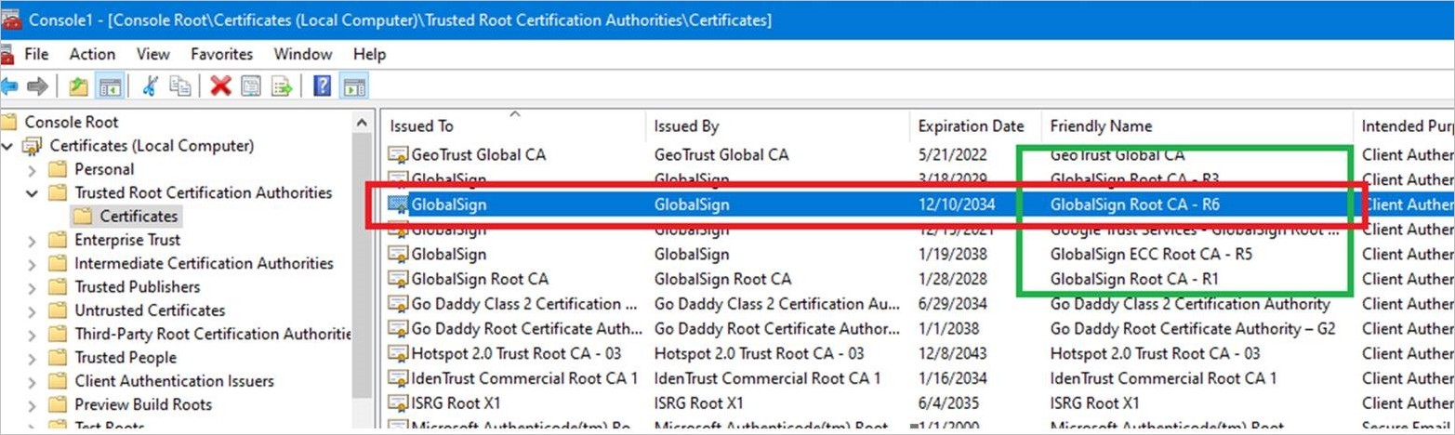
Task: Expand the Preview Build Roots arrow
Action: [x=33, y=405]
